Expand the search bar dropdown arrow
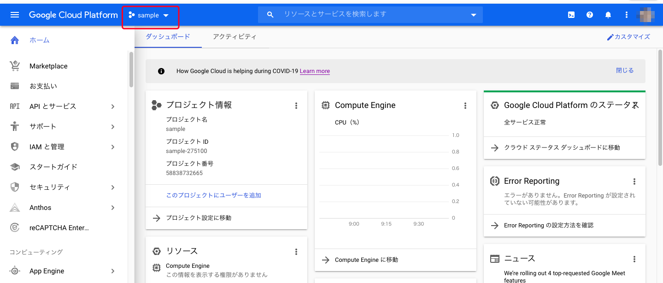663x283 pixels. (x=473, y=15)
